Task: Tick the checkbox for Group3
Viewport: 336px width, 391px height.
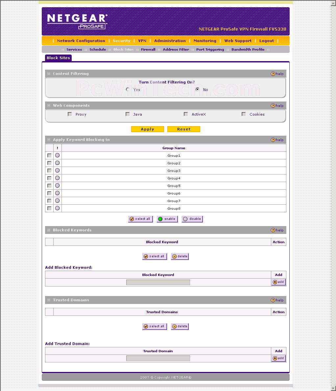Action: (49, 171)
